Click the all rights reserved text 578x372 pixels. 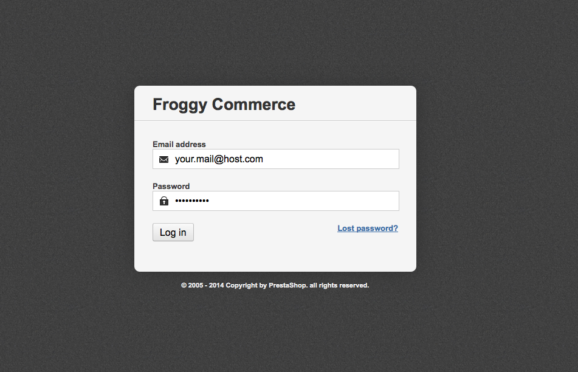pyautogui.click(x=339, y=285)
